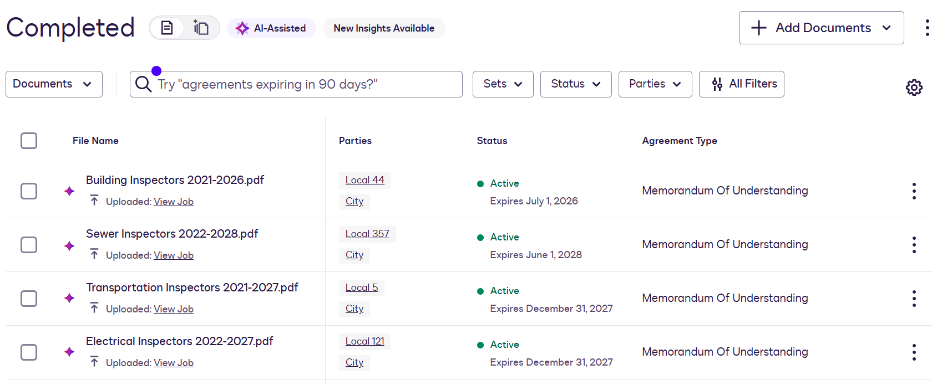This screenshot has height=385, width=932.
Task: Open View Job link for Transportation Inspectors
Action: (x=174, y=309)
